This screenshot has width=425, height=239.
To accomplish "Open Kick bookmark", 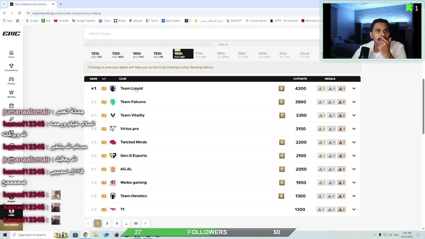I will pyautogui.click(x=46, y=21).
